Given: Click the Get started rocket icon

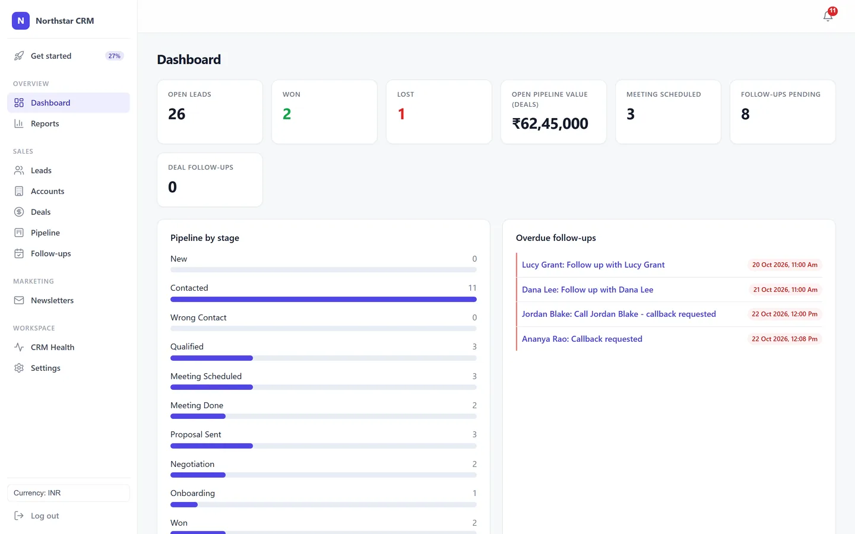Looking at the screenshot, I should pos(19,56).
